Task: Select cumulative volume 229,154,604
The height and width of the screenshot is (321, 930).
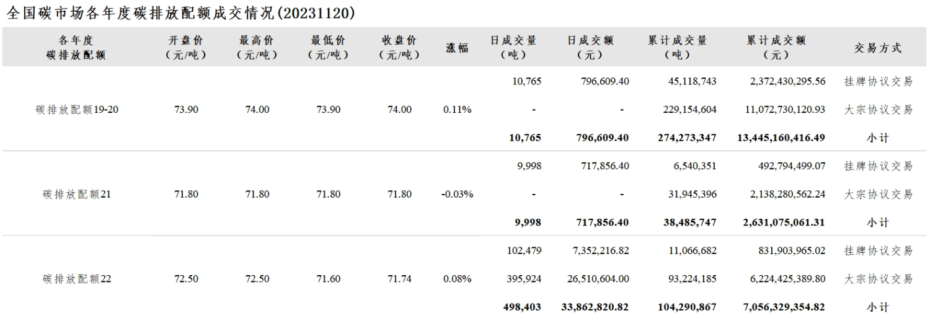Action: [x=688, y=110]
